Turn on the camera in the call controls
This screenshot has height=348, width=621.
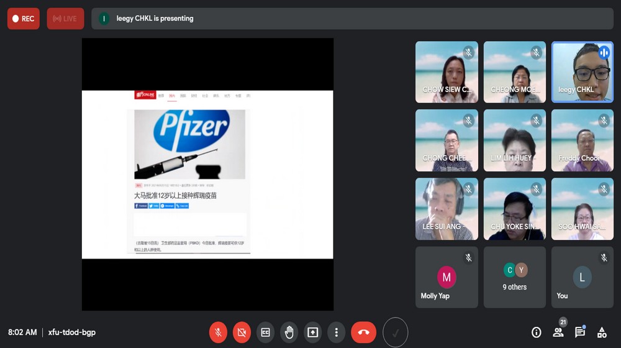pyautogui.click(x=242, y=332)
